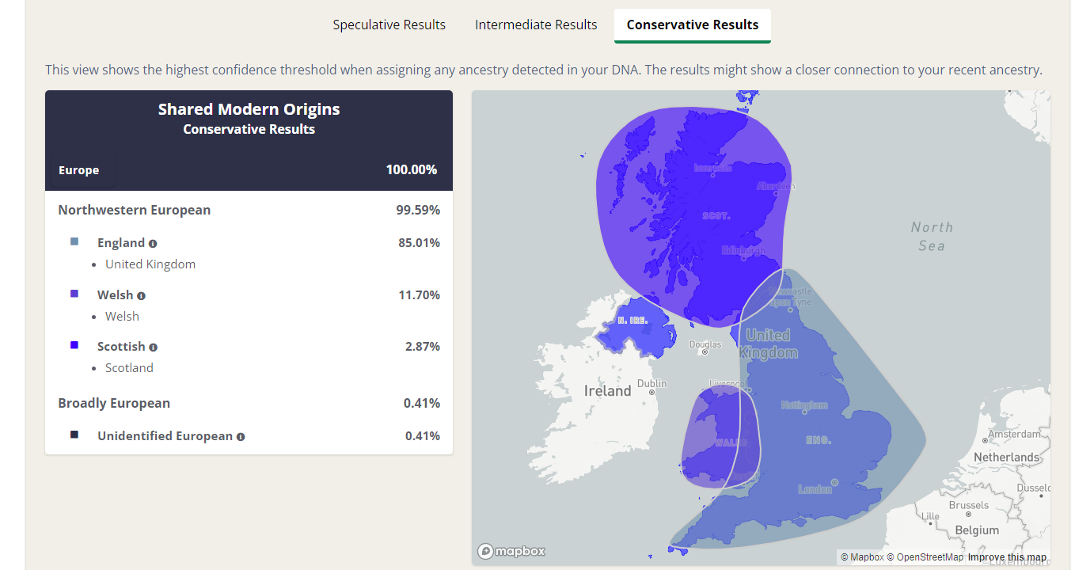Click the Mapbox logo on map
This screenshot has height=570, width=1075.
coord(511,551)
